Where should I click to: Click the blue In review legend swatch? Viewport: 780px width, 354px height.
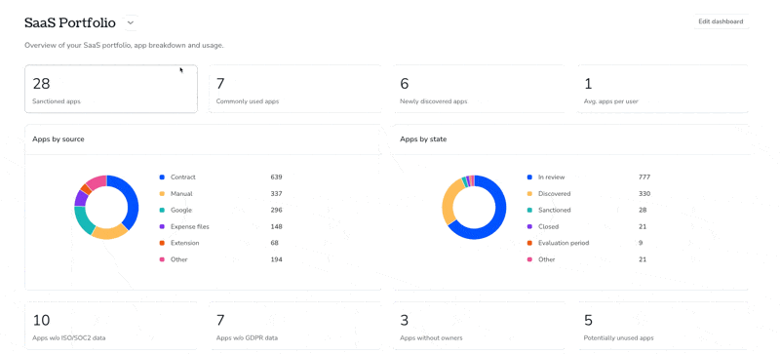click(529, 177)
